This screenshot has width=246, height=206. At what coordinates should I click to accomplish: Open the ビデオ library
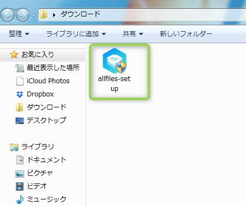tap(37, 186)
